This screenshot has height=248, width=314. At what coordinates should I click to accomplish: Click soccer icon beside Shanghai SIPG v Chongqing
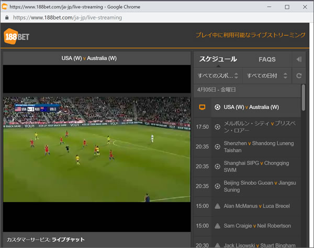(x=217, y=167)
